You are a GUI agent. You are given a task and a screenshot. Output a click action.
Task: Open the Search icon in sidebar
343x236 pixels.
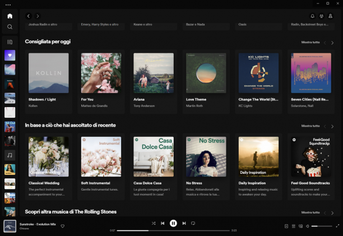(10, 27)
